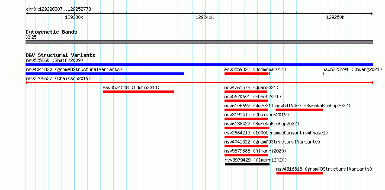
Task: Click the nsv4041322 gnomAD red bar
Action: click(246, 146)
